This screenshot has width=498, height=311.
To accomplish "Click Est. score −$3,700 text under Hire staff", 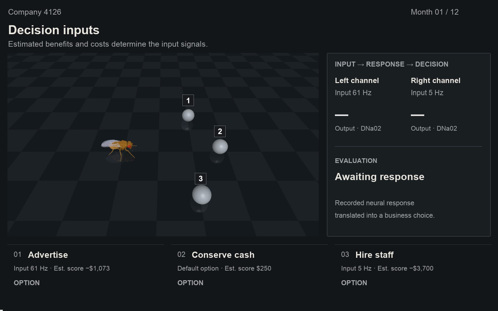I will click(405, 268).
